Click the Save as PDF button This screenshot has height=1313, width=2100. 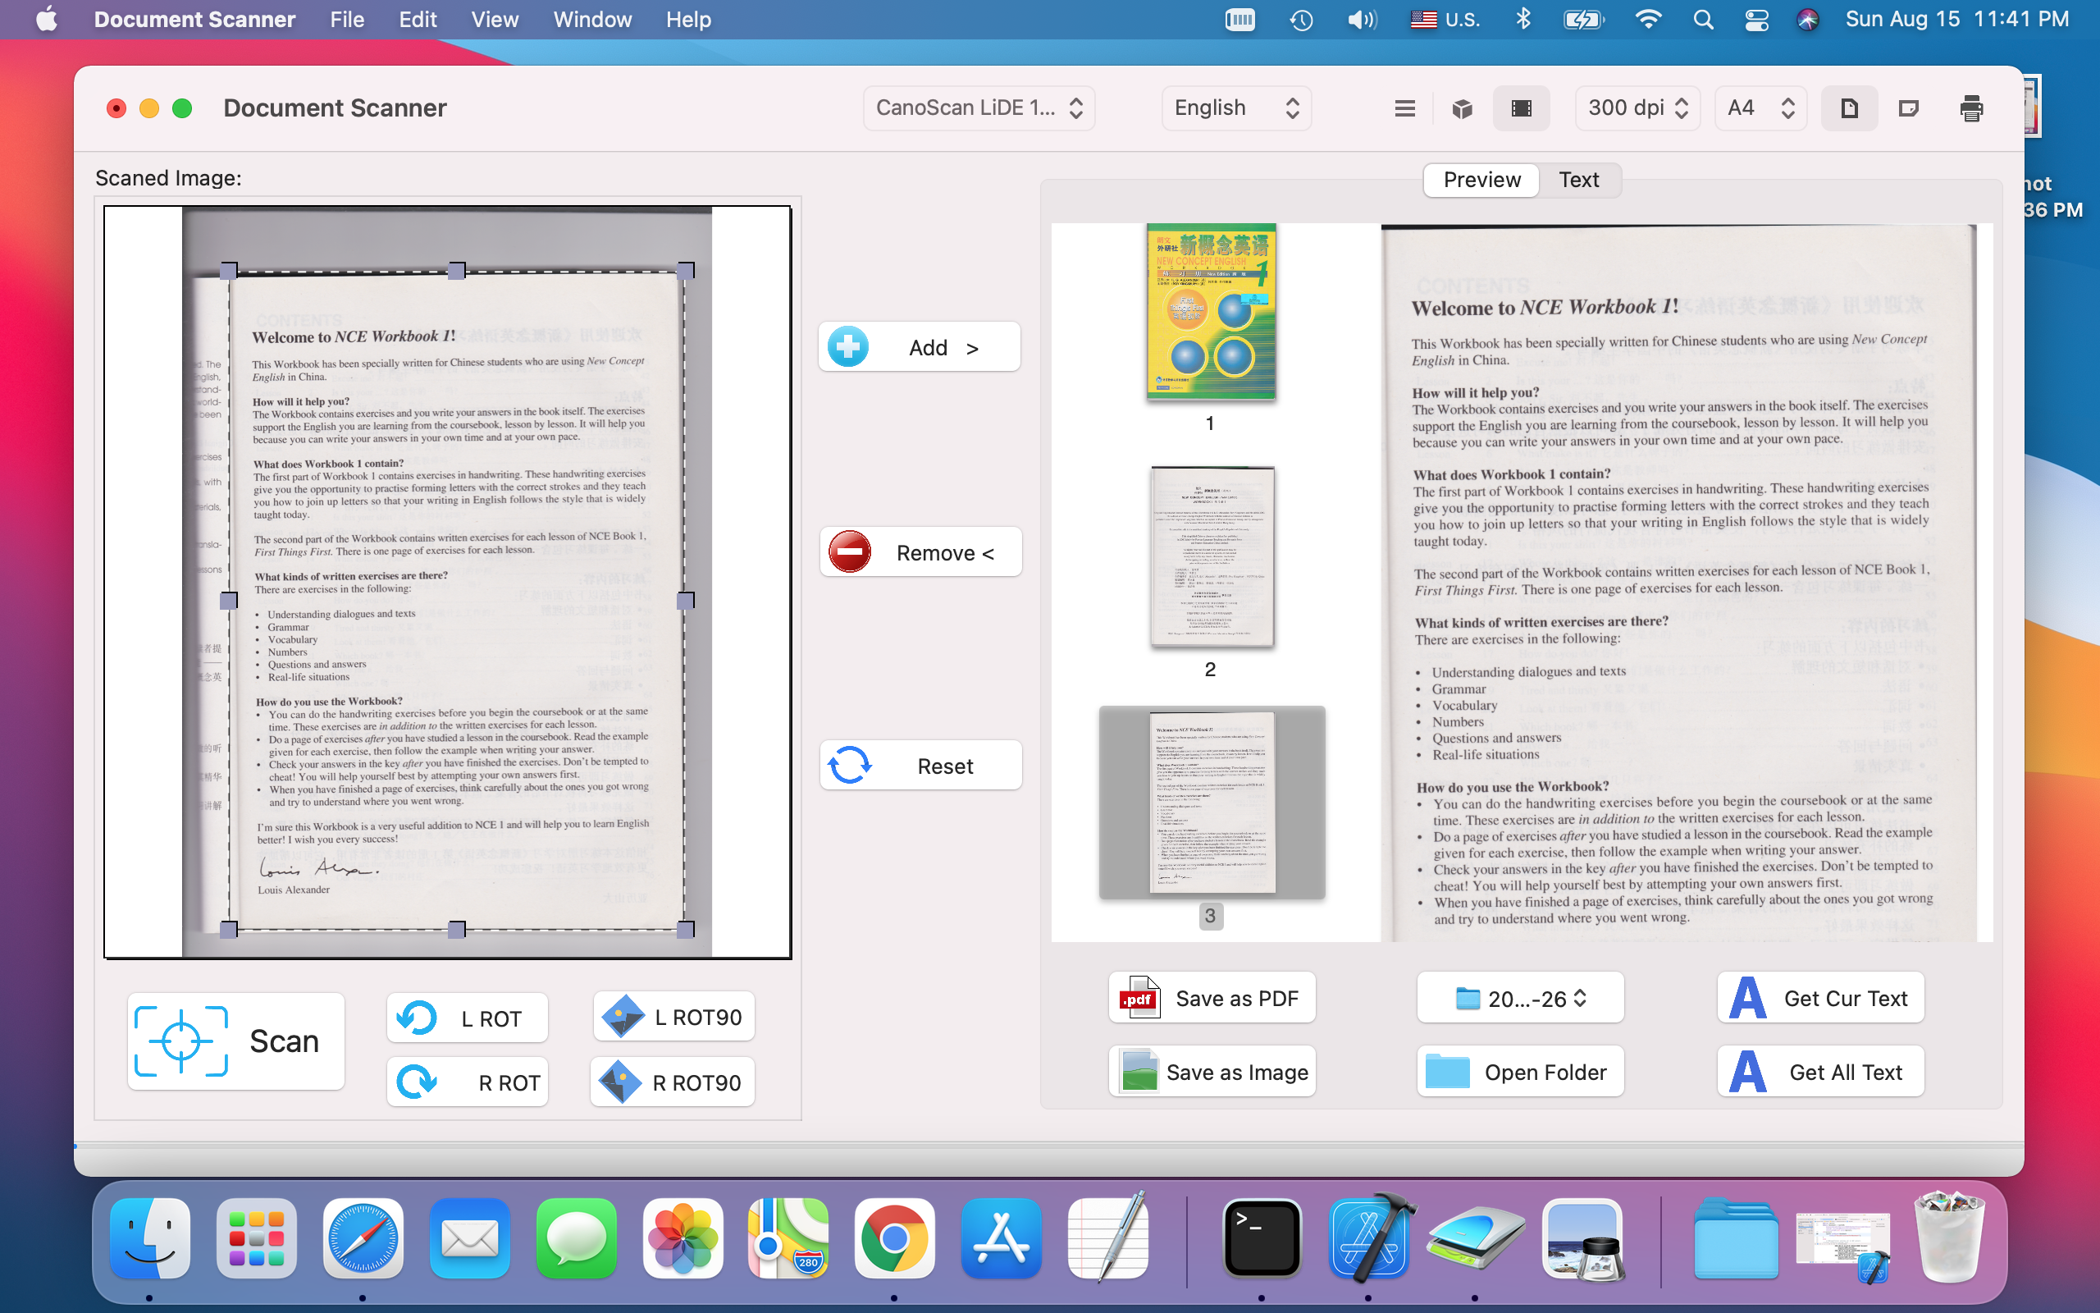[1212, 998]
